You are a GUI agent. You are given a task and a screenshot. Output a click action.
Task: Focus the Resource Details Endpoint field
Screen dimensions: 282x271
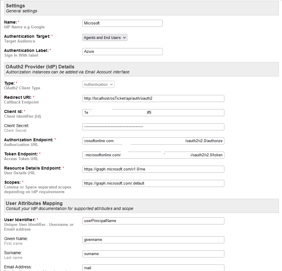pos(153,169)
